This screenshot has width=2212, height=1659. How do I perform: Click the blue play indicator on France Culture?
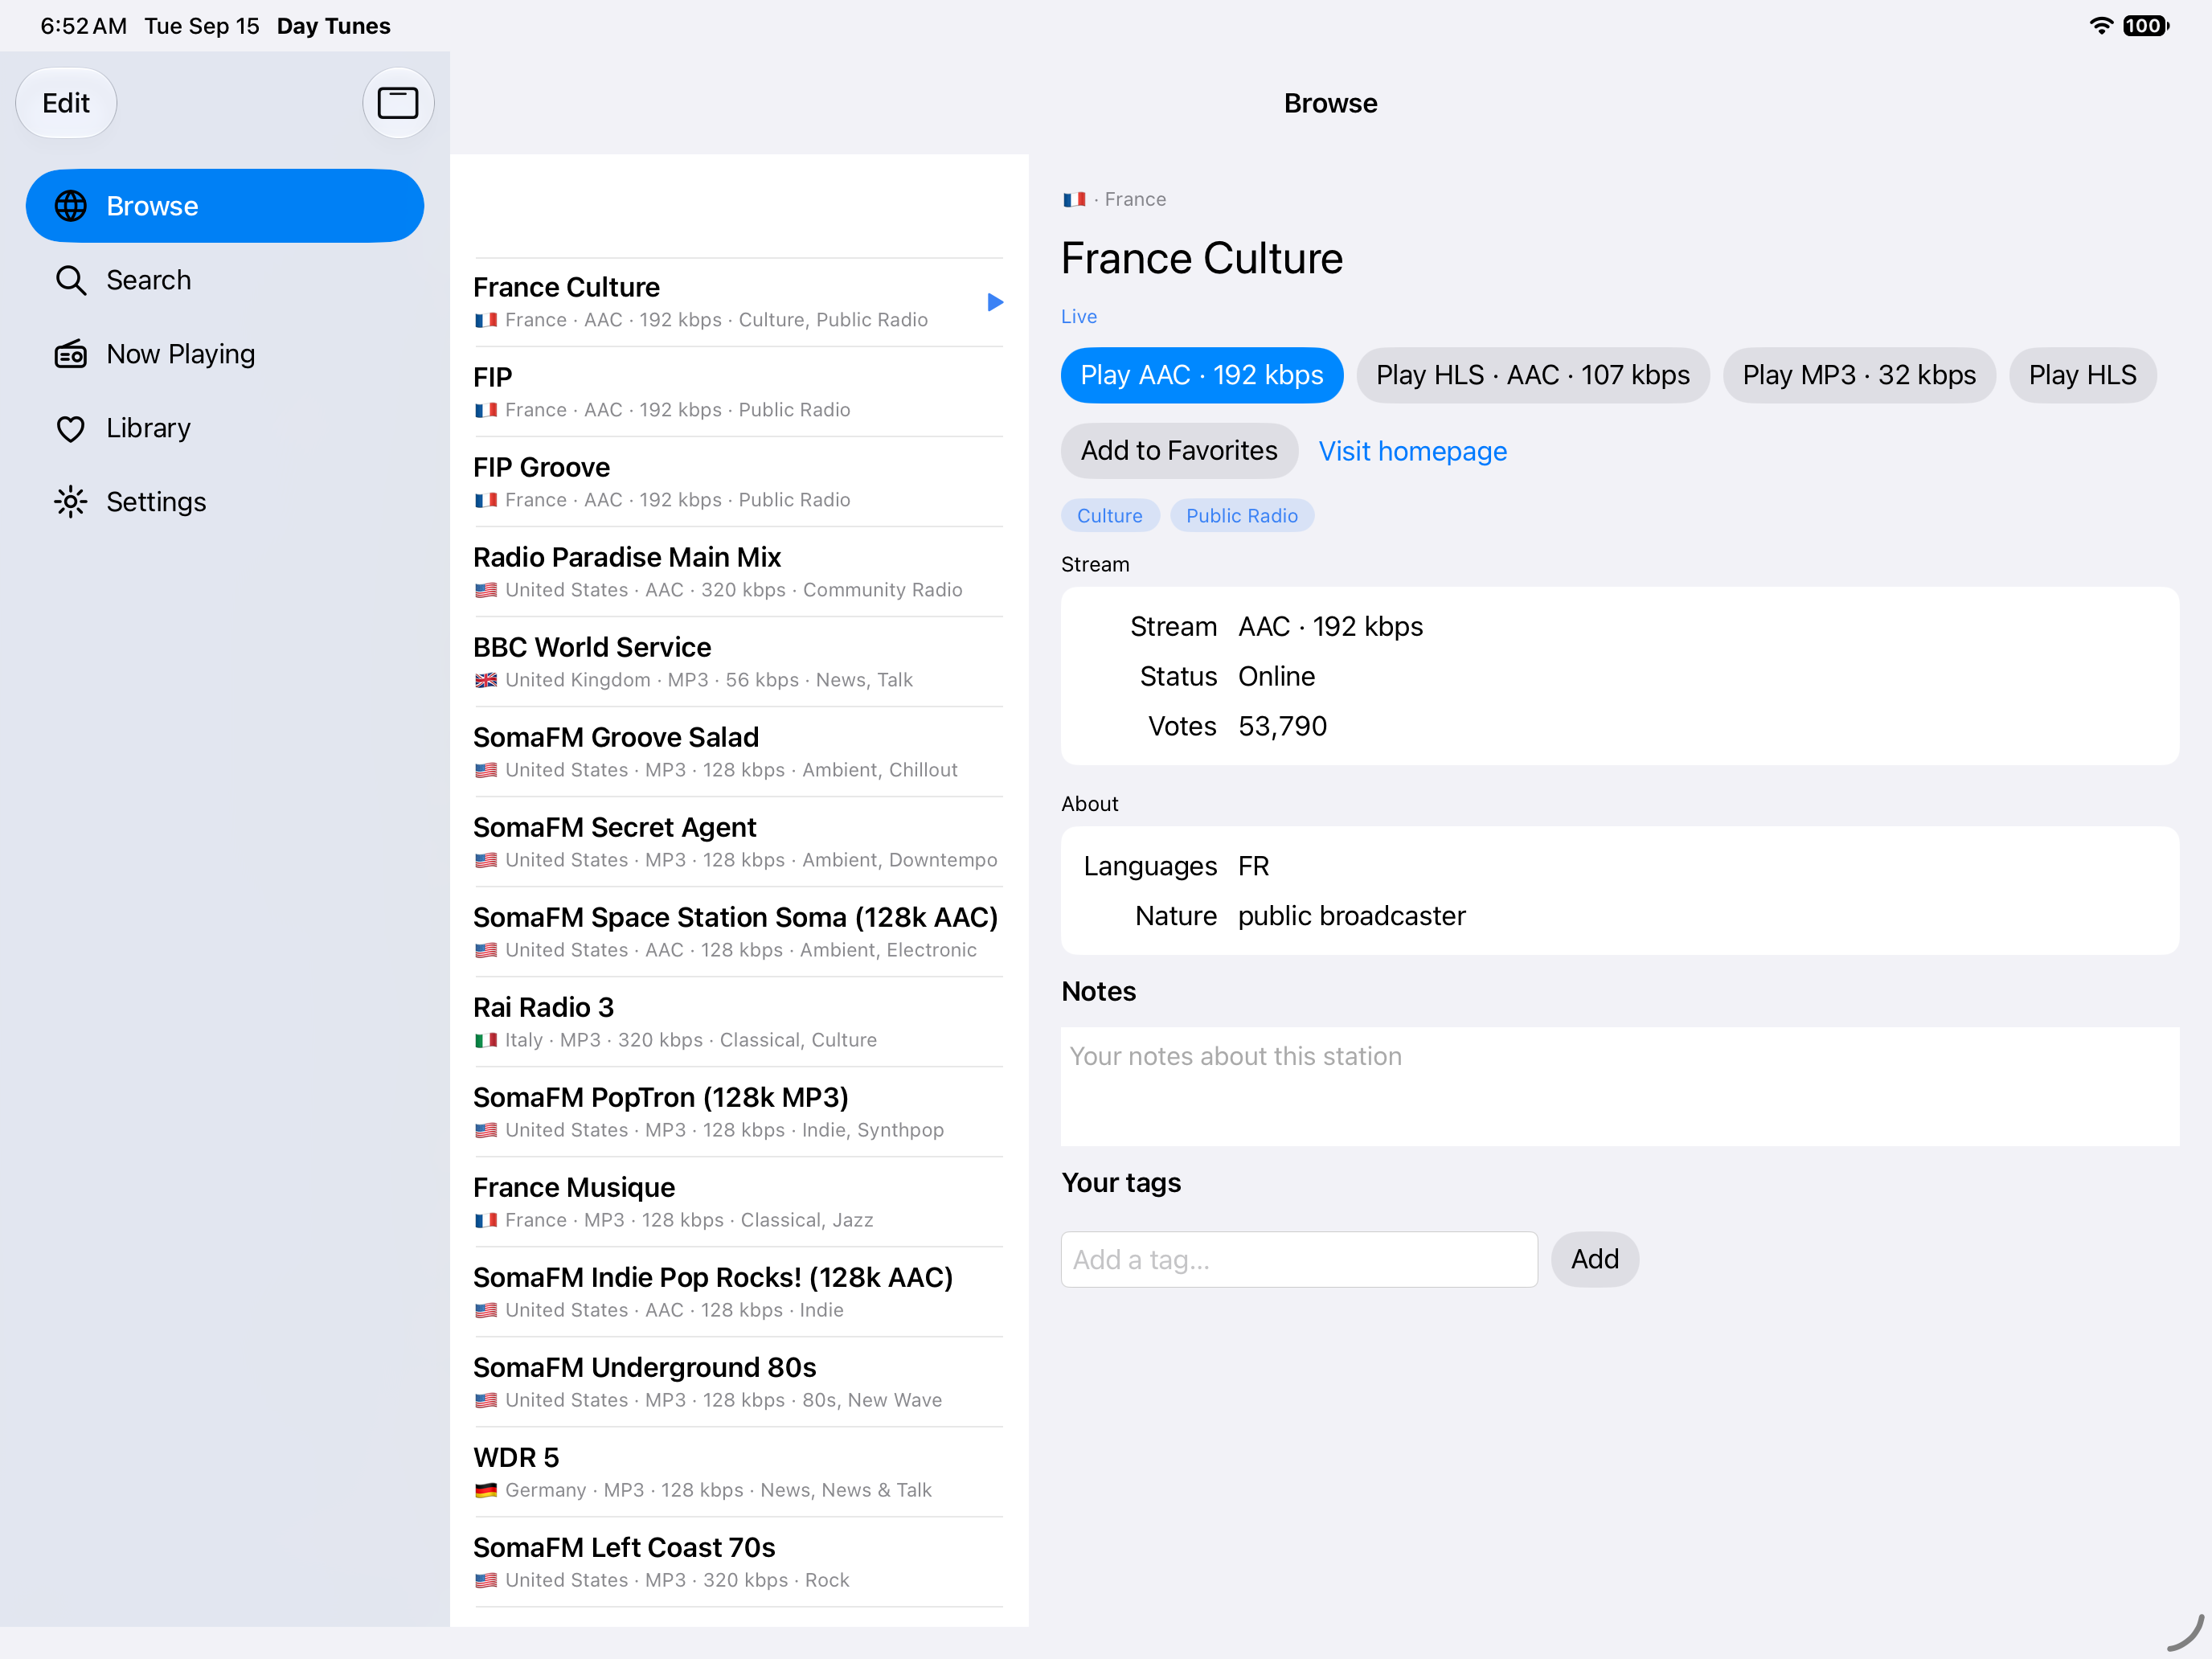tap(994, 302)
